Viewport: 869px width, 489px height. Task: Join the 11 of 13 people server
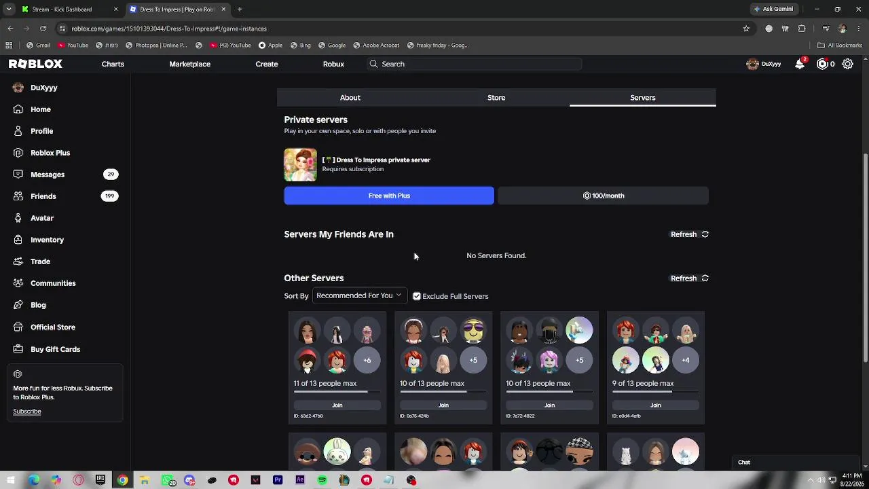coord(337,405)
